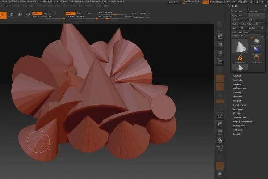Select the AlphaBrush tool thumbnail

256,51
